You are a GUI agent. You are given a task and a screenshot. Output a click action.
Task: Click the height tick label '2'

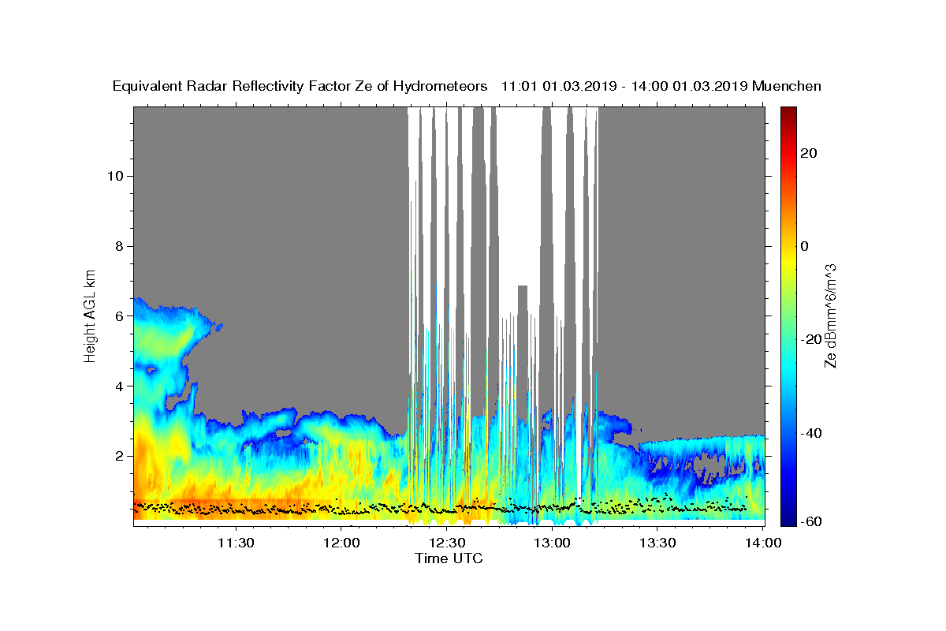click(x=119, y=456)
